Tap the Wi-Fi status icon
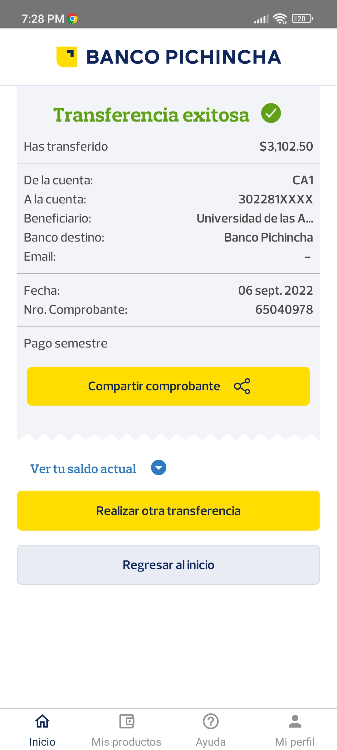Viewport: 337px width, 750px height. (280, 19)
